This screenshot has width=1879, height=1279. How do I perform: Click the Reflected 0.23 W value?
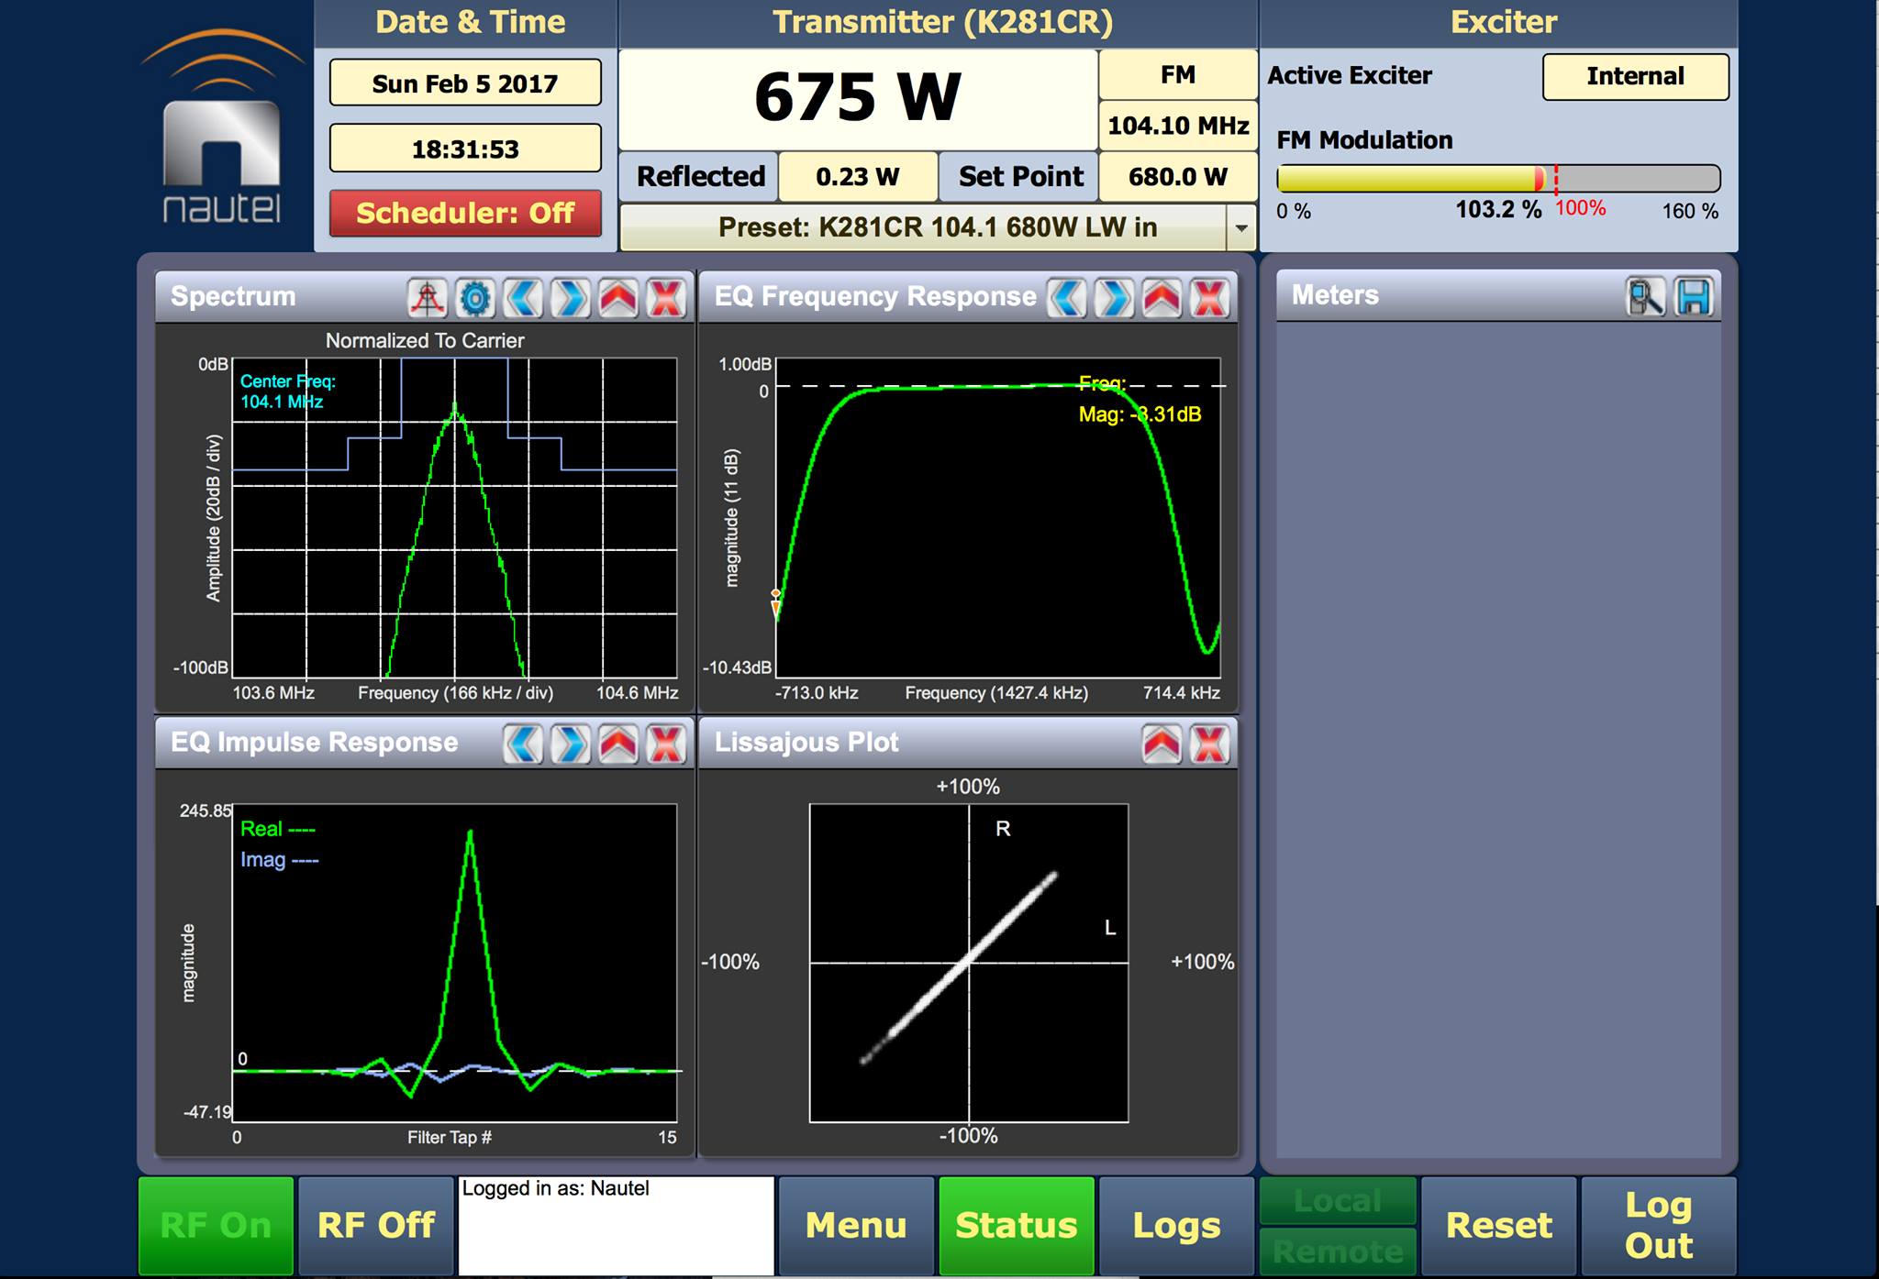pos(858,176)
